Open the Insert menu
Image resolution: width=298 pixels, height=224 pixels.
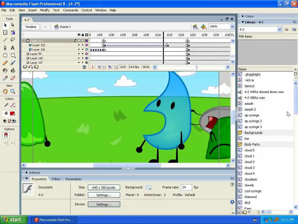(x=33, y=10)
